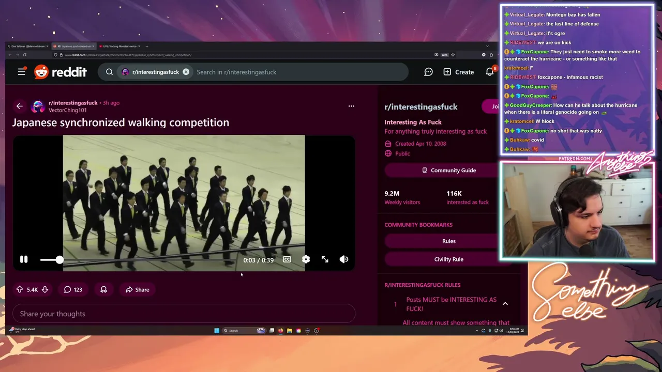
Task: Open the 123 comments
Action: click(73, 289)
